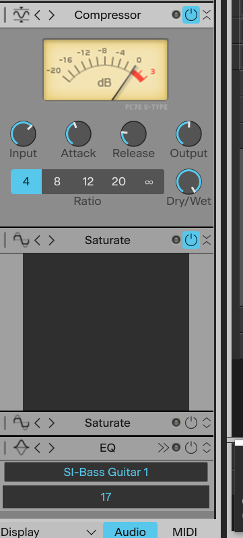Image resolution: width=243 pixels, height=538 pixels.
Task: Click the Compressor effect type icon
Action: coord(21,15)
